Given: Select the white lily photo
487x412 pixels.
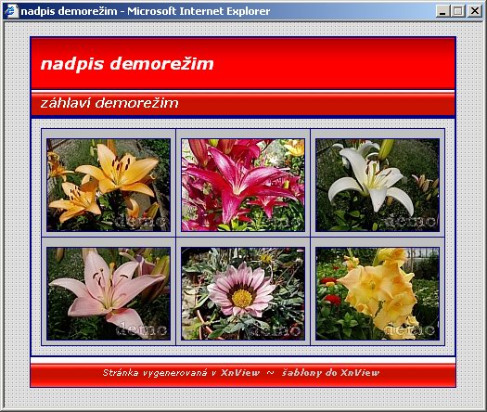Looking at the screenshot, I should coord(378,185).
